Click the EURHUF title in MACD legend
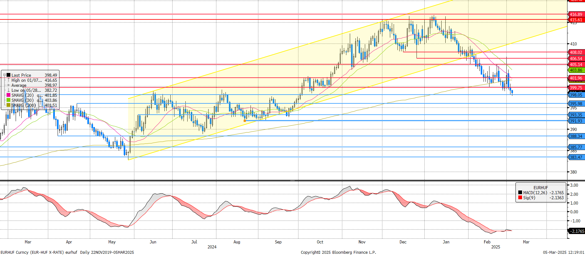Viewport: 585px width, 255px height. 541,188
